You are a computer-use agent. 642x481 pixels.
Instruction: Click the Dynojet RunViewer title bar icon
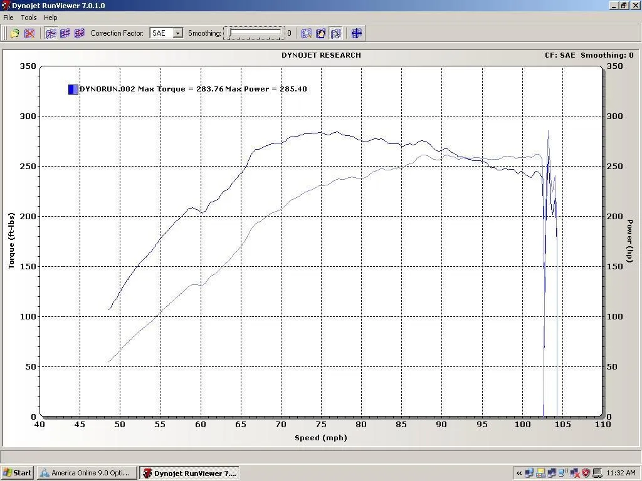pos(6,5)
